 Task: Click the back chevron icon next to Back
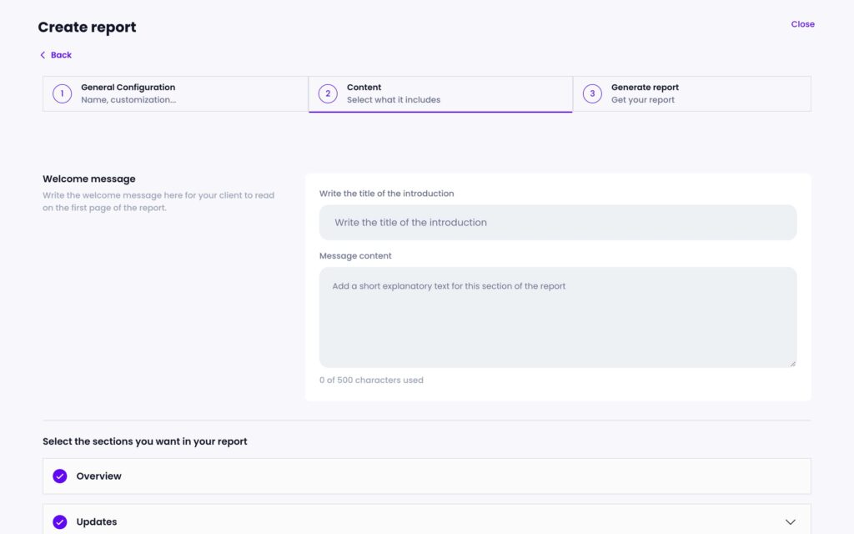click(x=43, y=54)
